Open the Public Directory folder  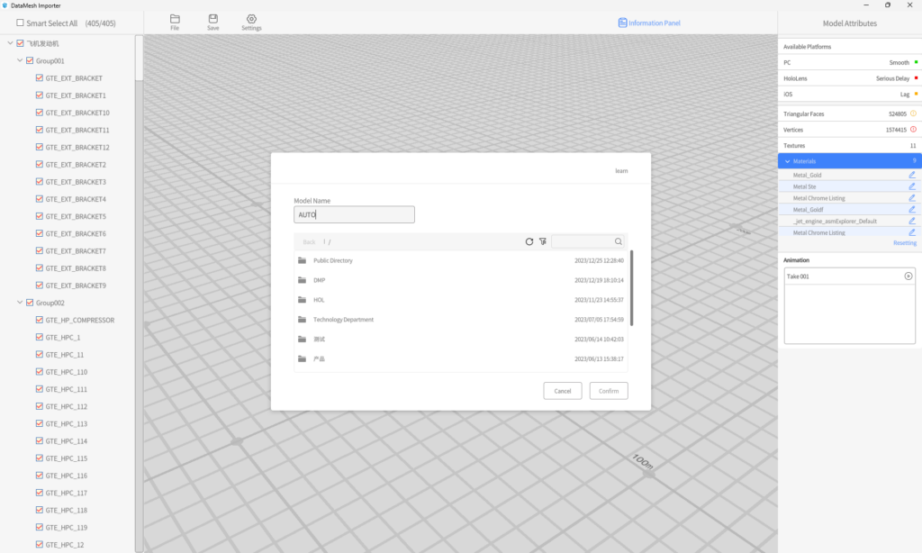461,260
